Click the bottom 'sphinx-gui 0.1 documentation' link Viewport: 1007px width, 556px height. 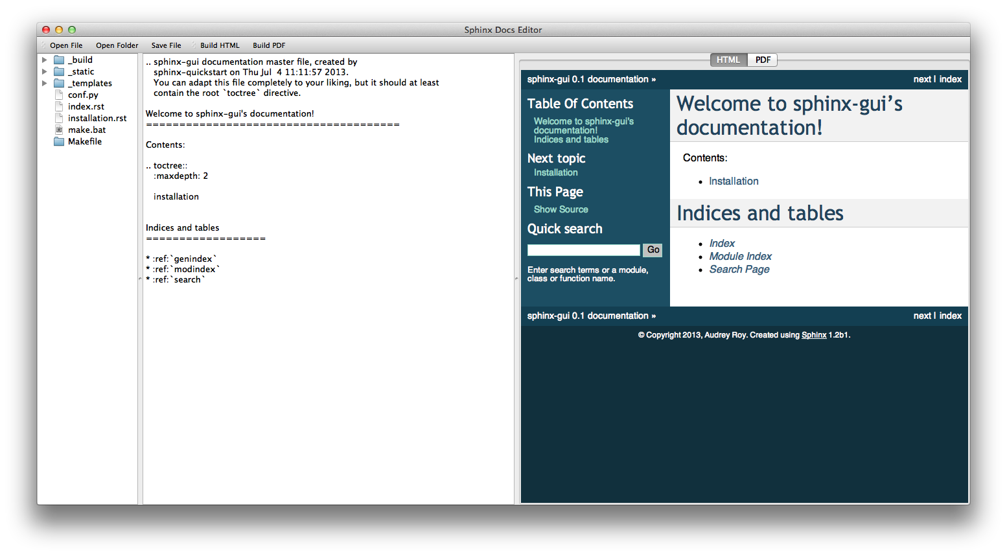pyautogui.click(x=588, y=316)
